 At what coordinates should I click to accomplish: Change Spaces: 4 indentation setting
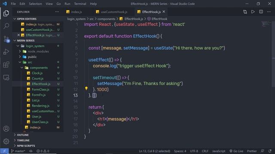(x=180, y=151)
